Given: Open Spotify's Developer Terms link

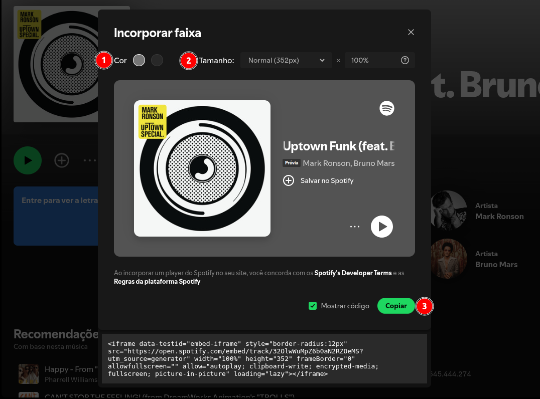Looking at the screenshot, I should pos(353,273).
